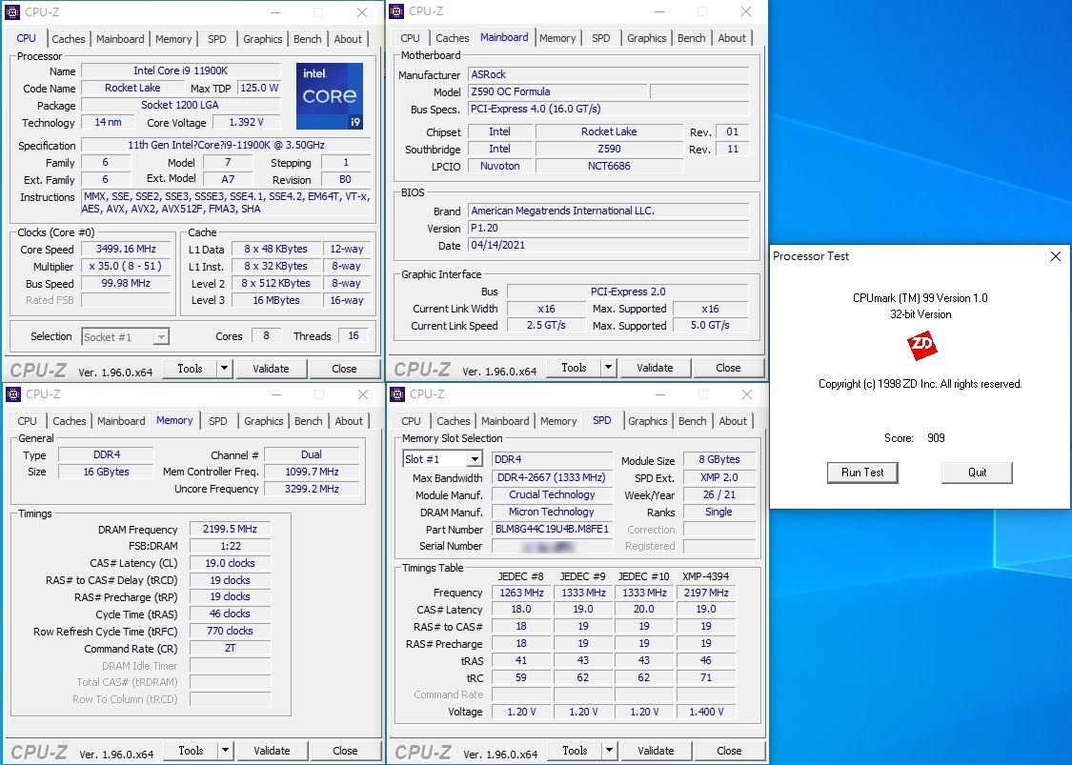Viewport: 1072px width, 765px height.
Task: Select the Memory tab in the SPD window
Action: 558,421
